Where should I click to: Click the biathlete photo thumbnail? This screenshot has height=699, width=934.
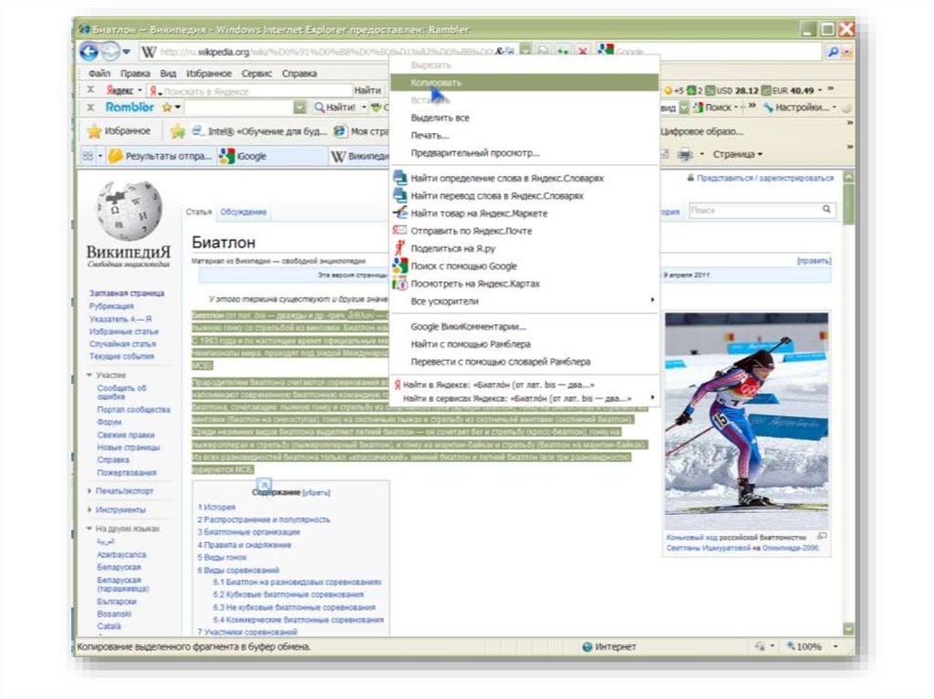pos(746,421)
